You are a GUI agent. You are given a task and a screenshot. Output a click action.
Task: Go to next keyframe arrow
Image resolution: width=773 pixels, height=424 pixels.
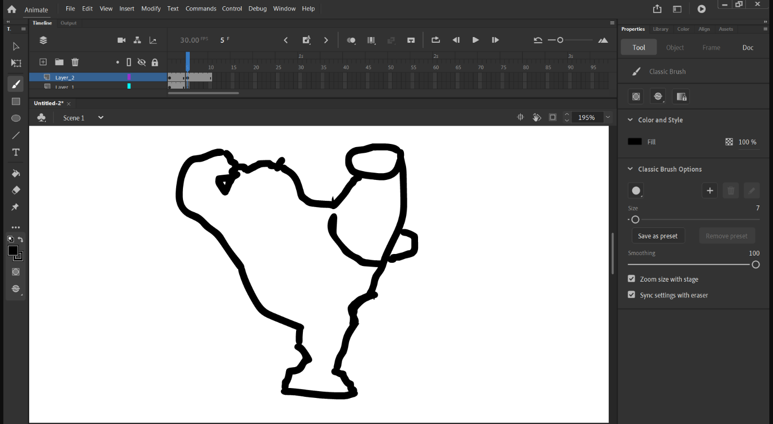tap(326, 40)
